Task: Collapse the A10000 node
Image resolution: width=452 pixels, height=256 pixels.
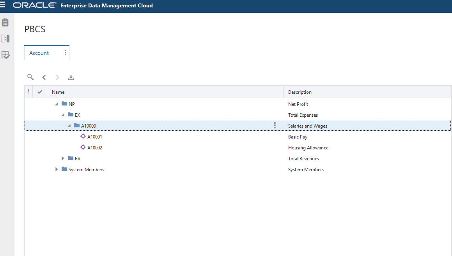Action: coord(69,126)
